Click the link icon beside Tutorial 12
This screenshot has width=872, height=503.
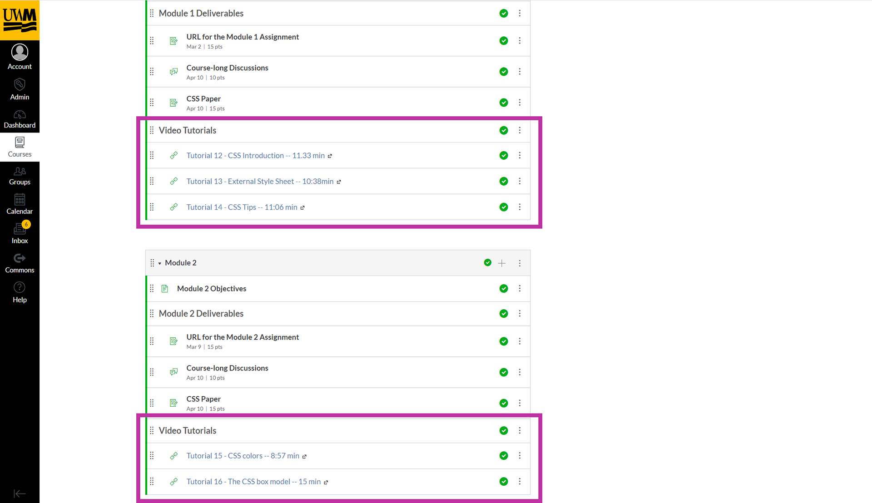point(173,155)
